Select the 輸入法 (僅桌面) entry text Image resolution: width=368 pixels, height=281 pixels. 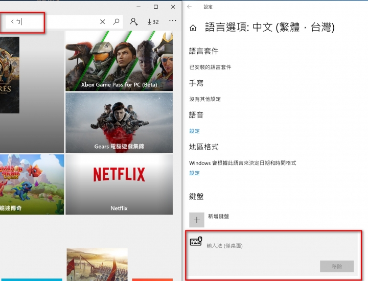click(x=224, y=246)
